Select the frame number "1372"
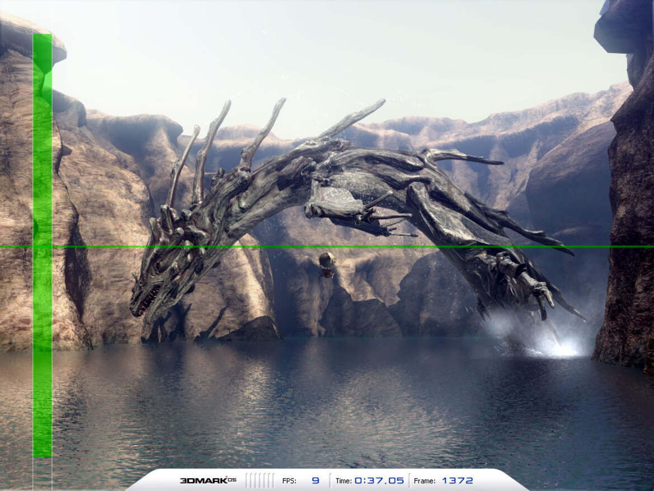 [x=458, y=481]
